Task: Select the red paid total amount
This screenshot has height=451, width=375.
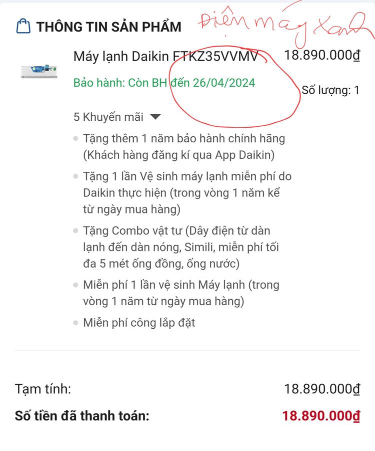Action: 321,416
